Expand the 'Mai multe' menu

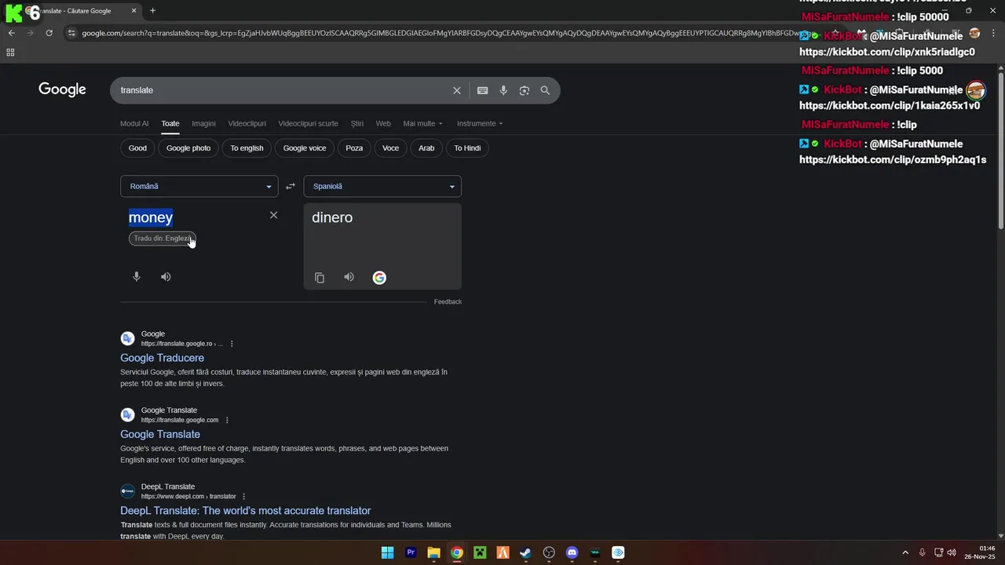click(x=422, y=123)
